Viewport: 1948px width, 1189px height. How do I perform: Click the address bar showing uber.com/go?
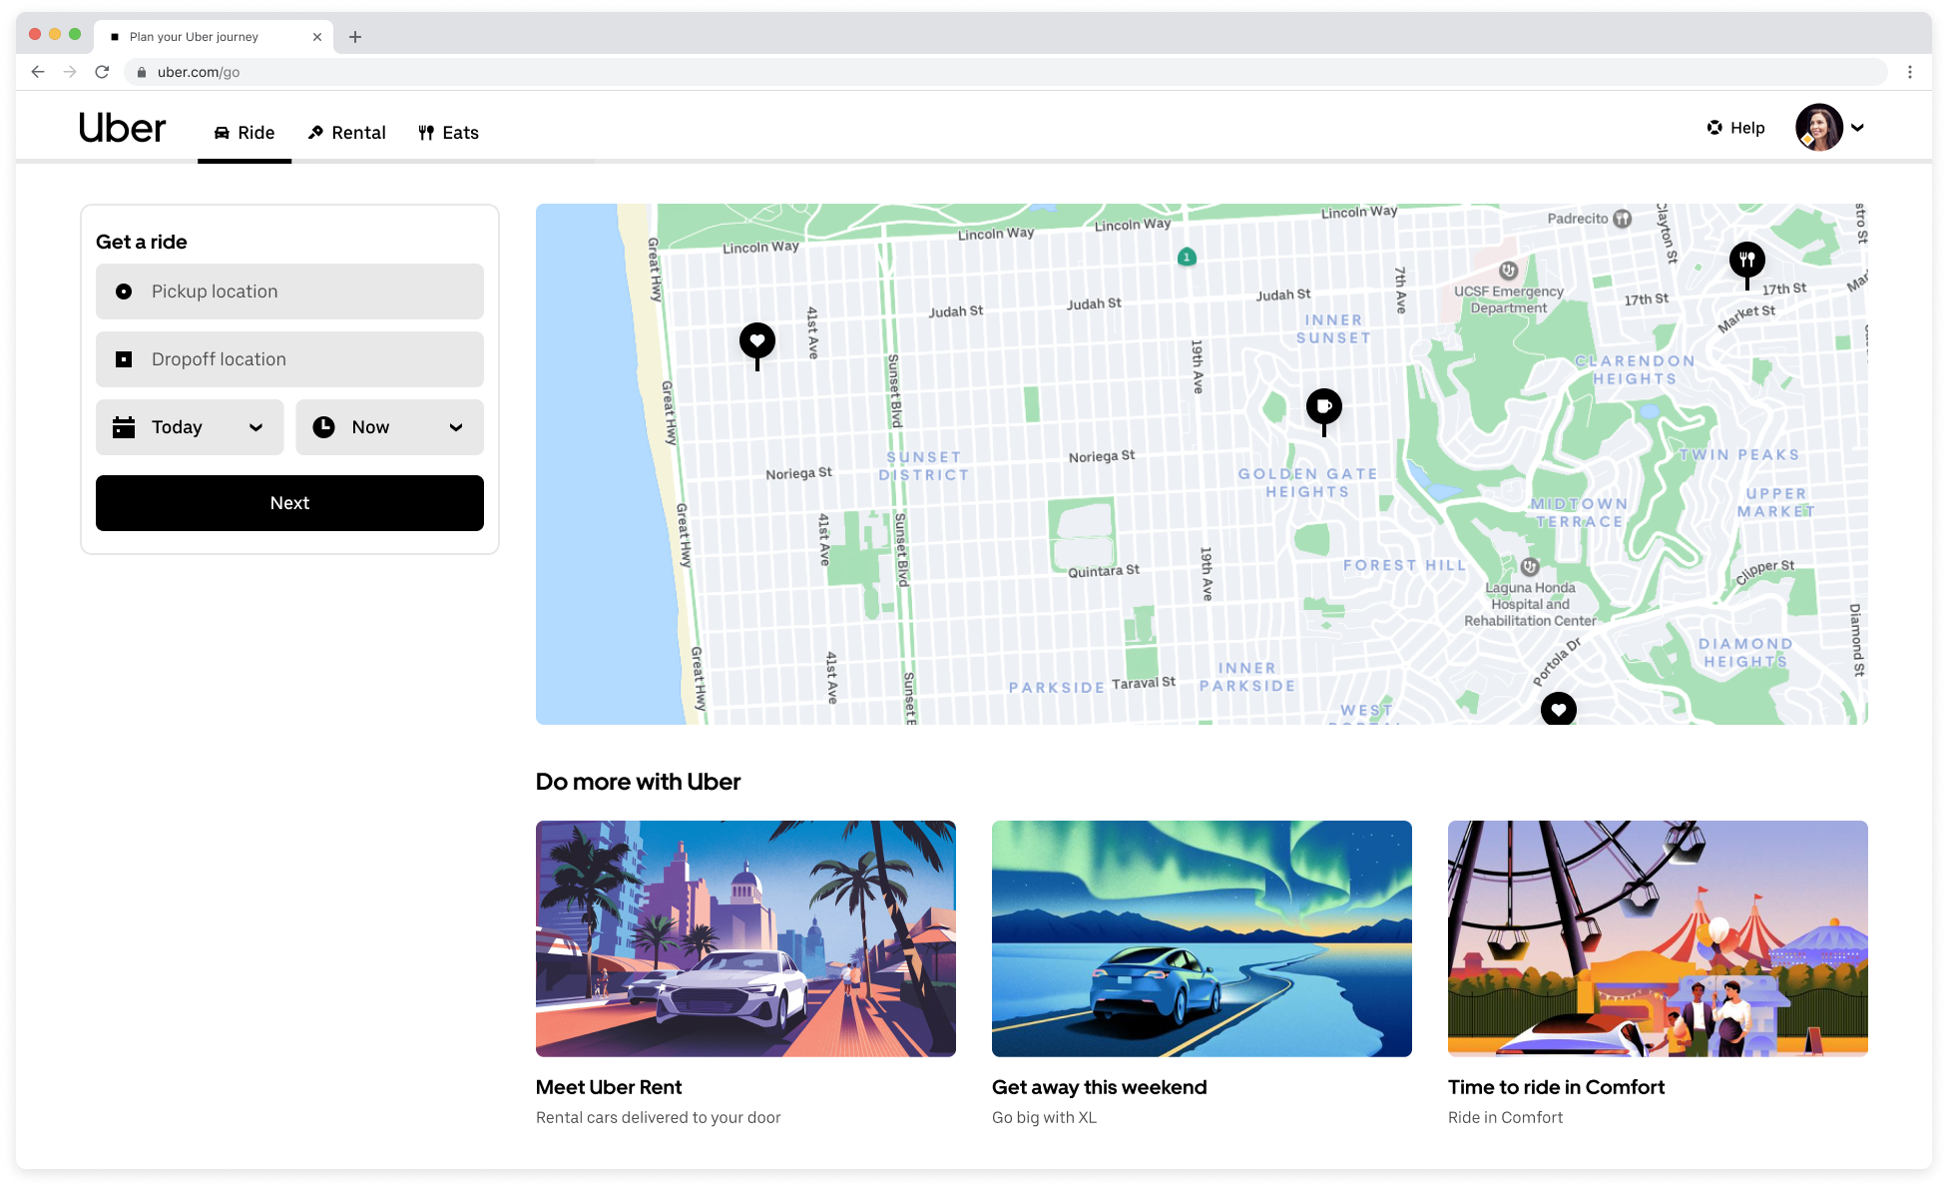(x=1006, y=72)
